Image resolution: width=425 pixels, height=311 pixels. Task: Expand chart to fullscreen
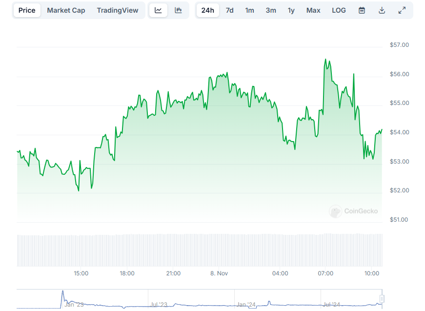tap(402, 10)
